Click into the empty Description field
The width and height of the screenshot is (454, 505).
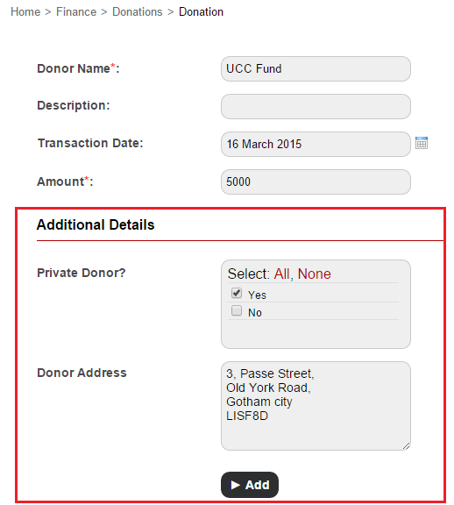[x=316, y=106]
